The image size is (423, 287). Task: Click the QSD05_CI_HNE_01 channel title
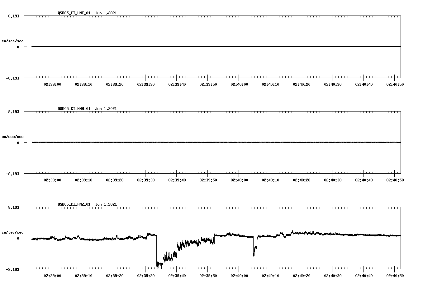(74, 13)
